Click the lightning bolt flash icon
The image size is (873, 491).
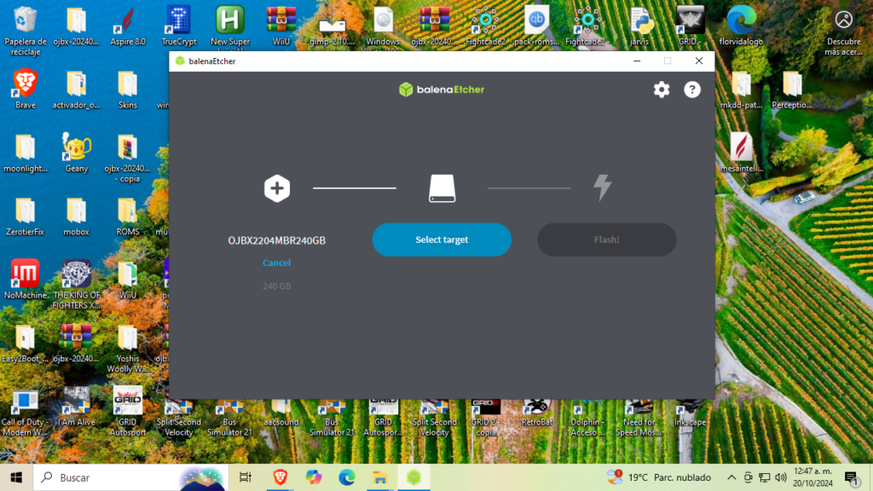coord(603,187)
